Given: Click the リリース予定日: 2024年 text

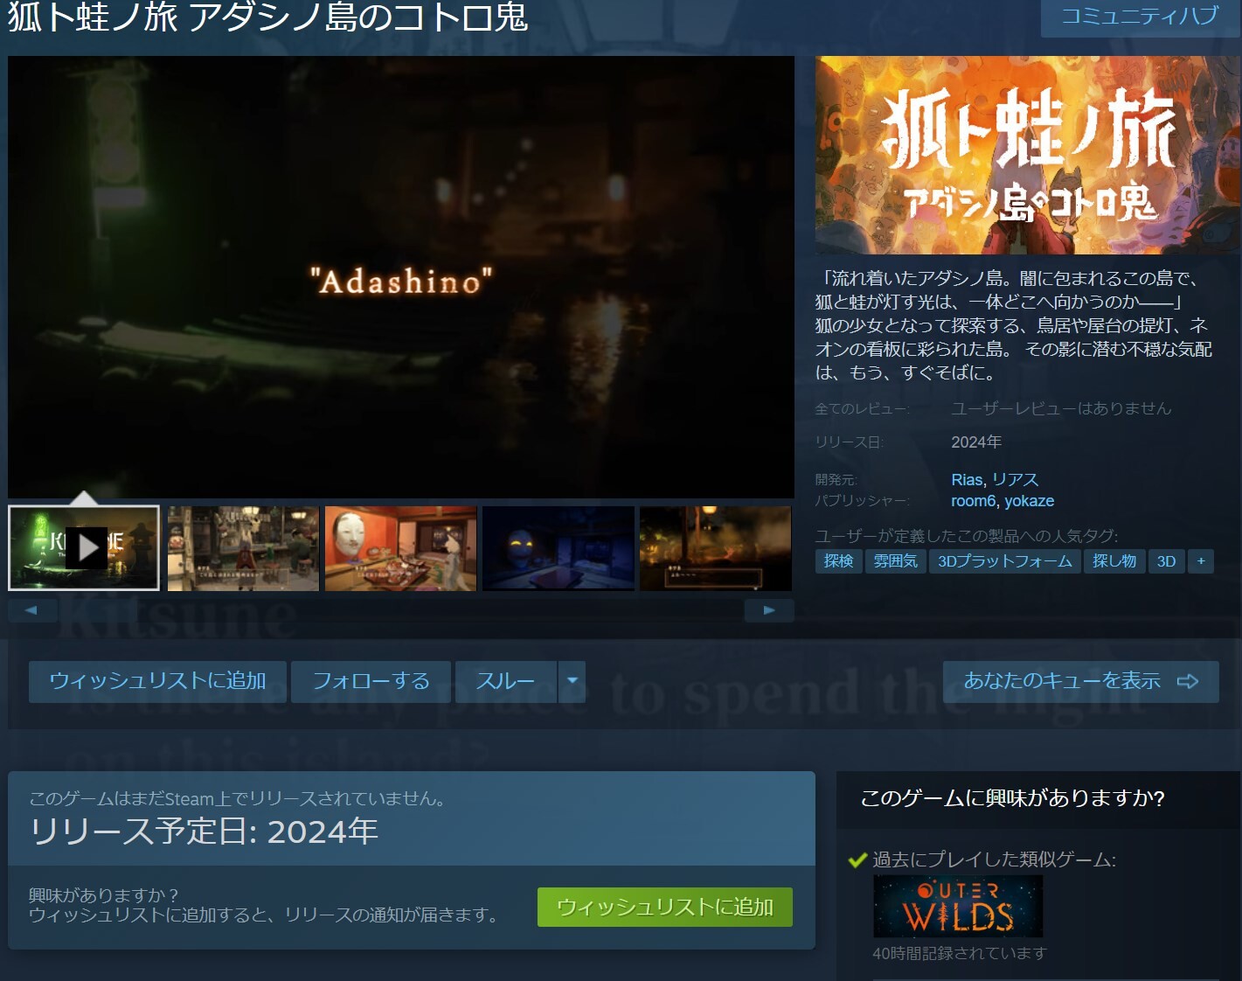Looking at the screenshot, I should [204, 831].
